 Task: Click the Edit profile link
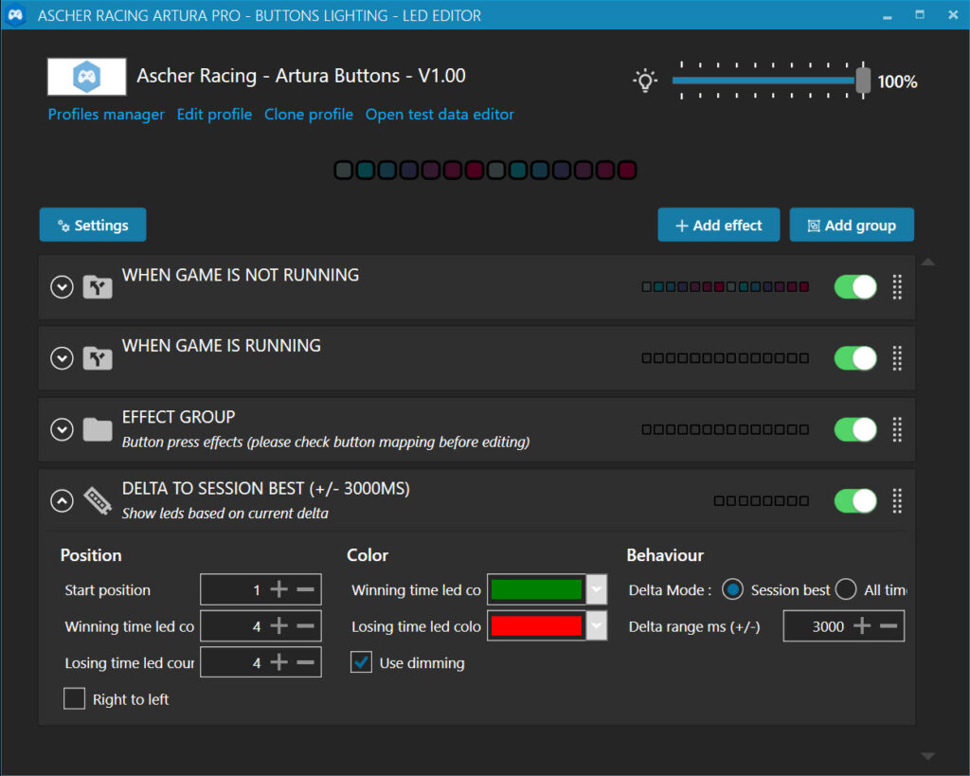point(214,115)
